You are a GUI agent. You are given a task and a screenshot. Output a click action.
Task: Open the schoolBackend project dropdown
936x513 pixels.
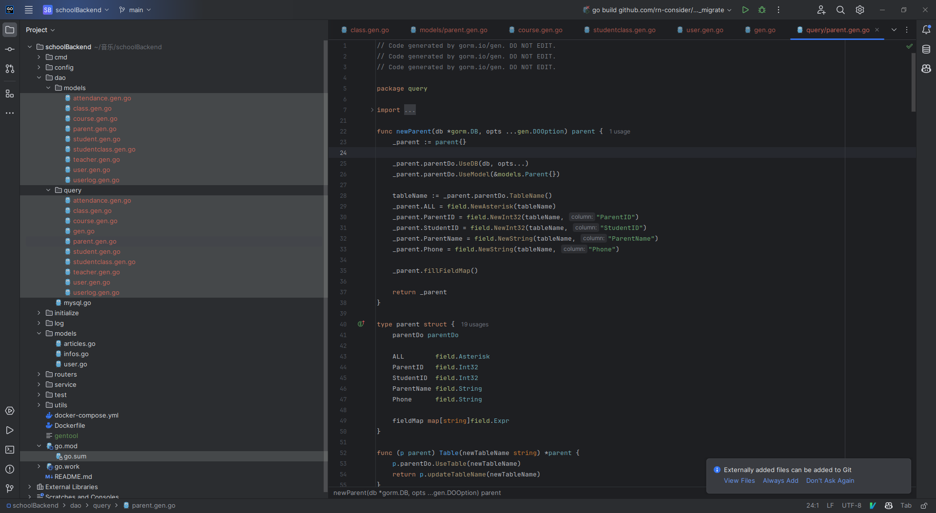click(x=77, y=10)
